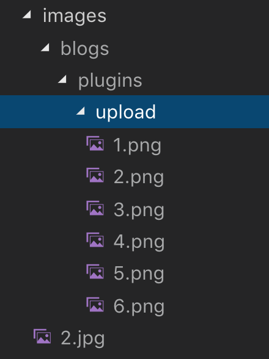
Task: Collapse the plugins folder arrow
Action: 62,79
